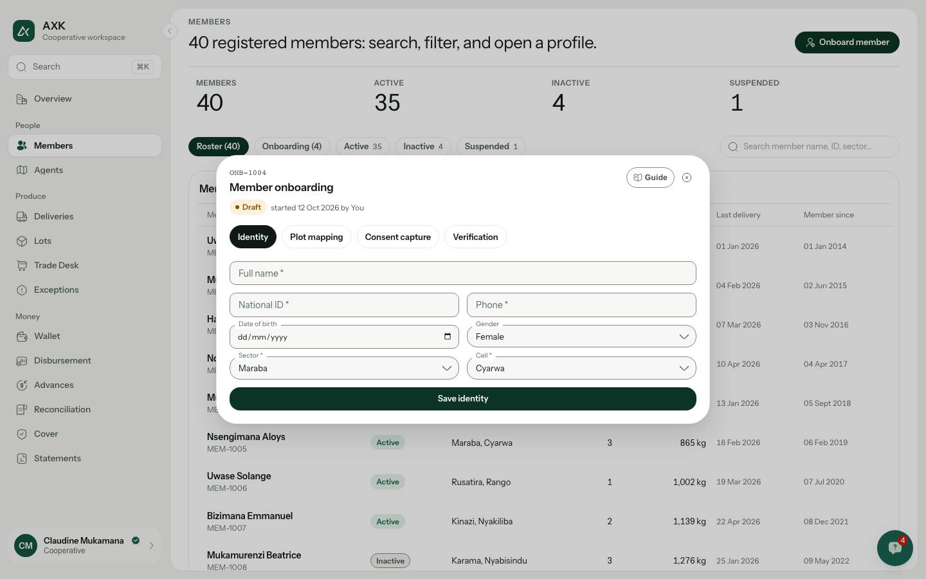Click the Onboard member button
This screenshot has width=926, height=579.
[847, 42]
